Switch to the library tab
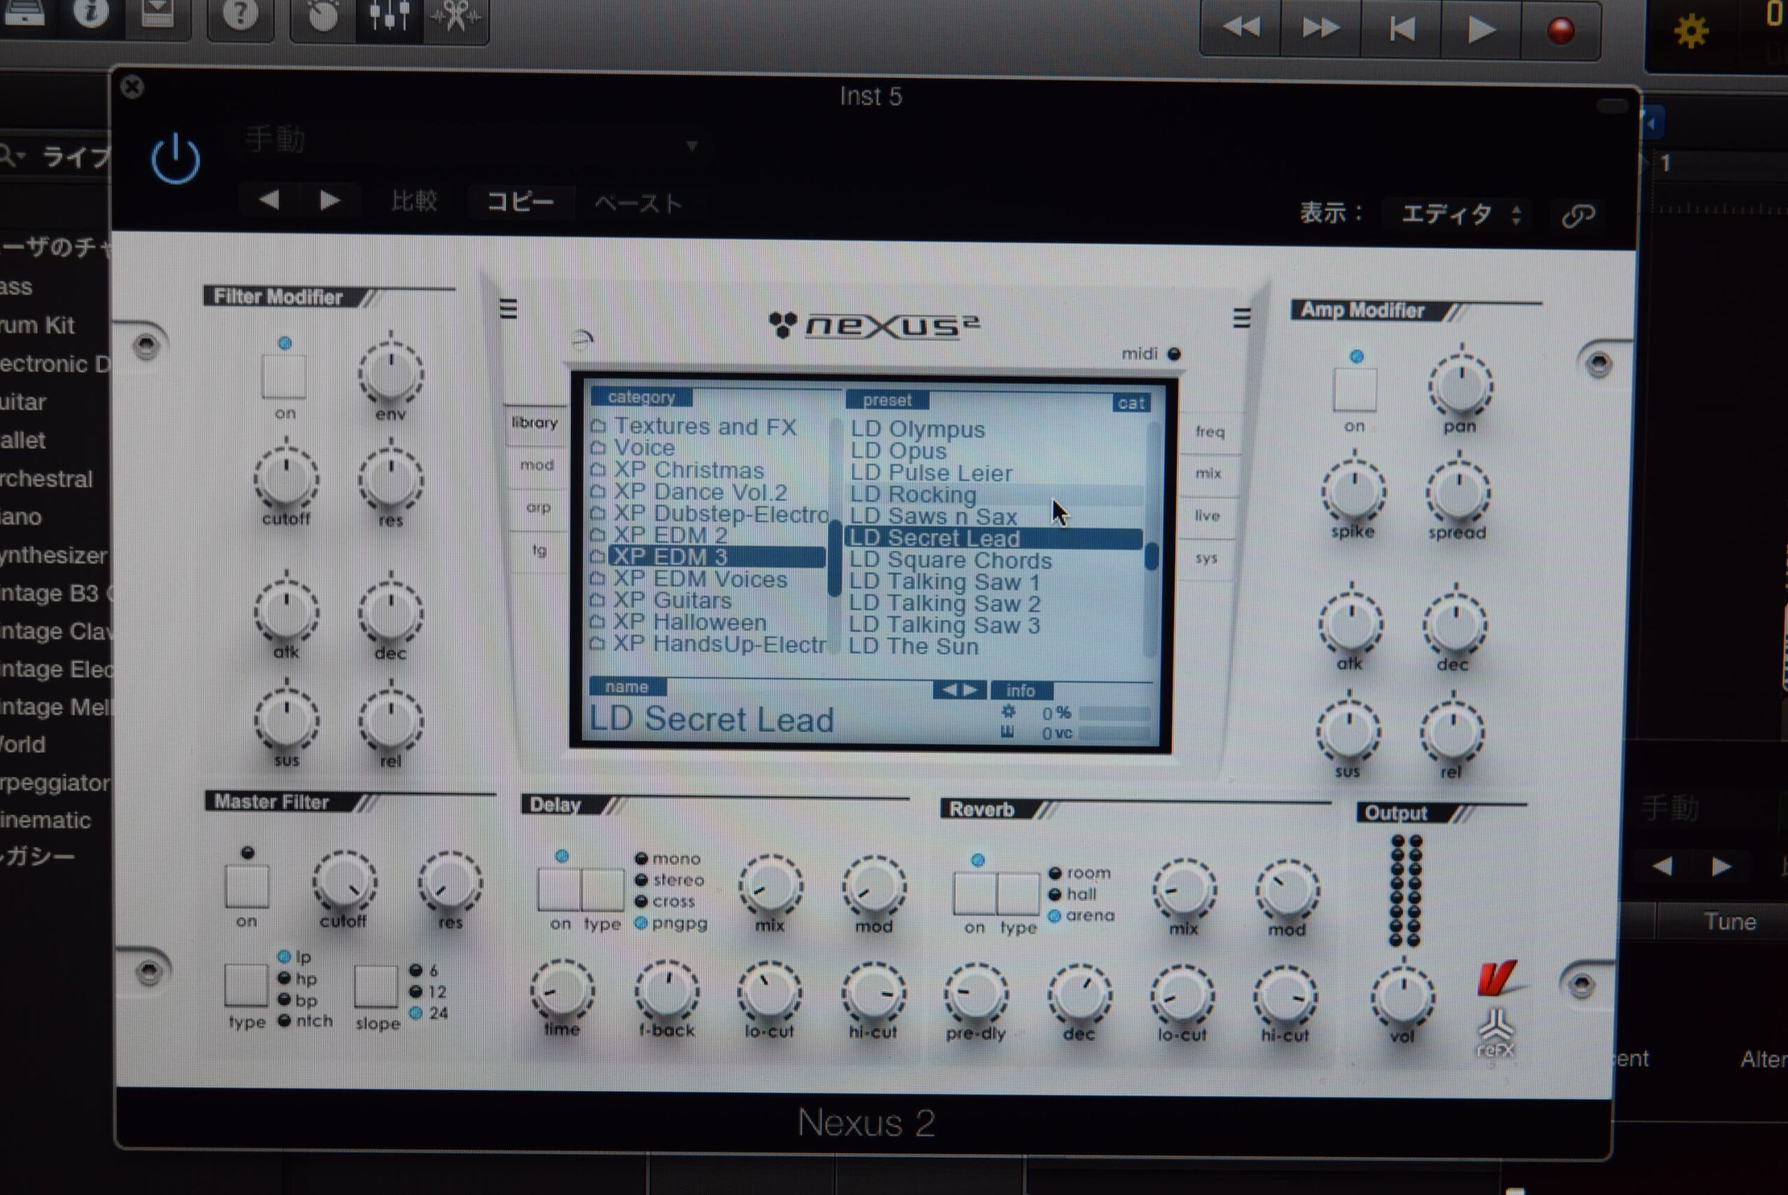Image resolution: width=1788 pixels, height=1195 pixels. (x=535, y=423)
